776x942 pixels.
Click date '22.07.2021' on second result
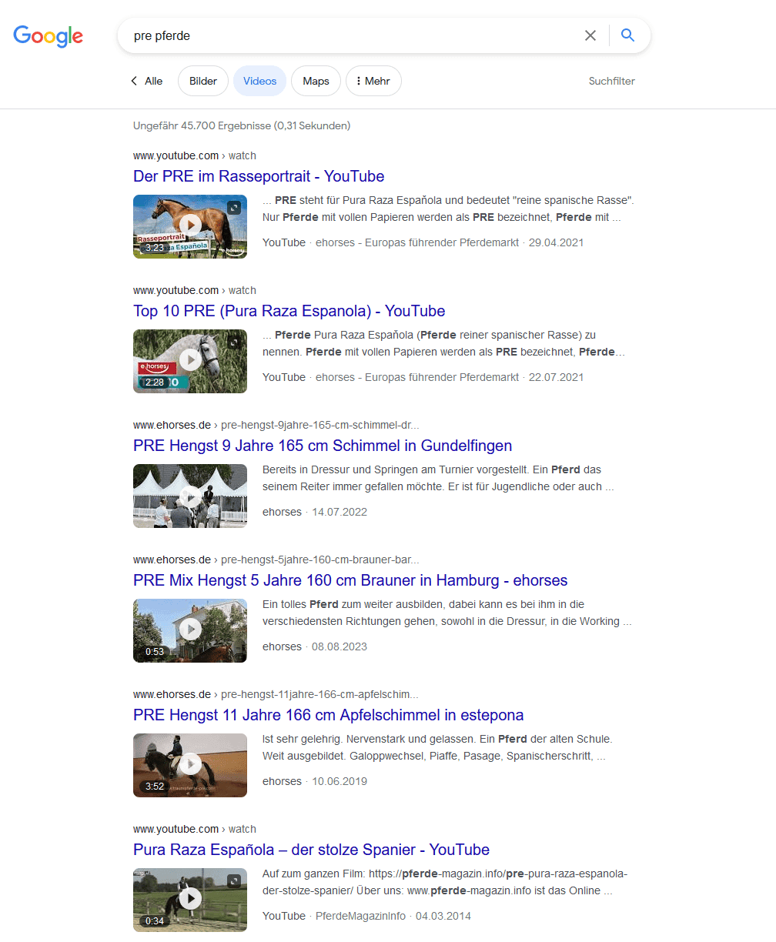click(556, 377)
